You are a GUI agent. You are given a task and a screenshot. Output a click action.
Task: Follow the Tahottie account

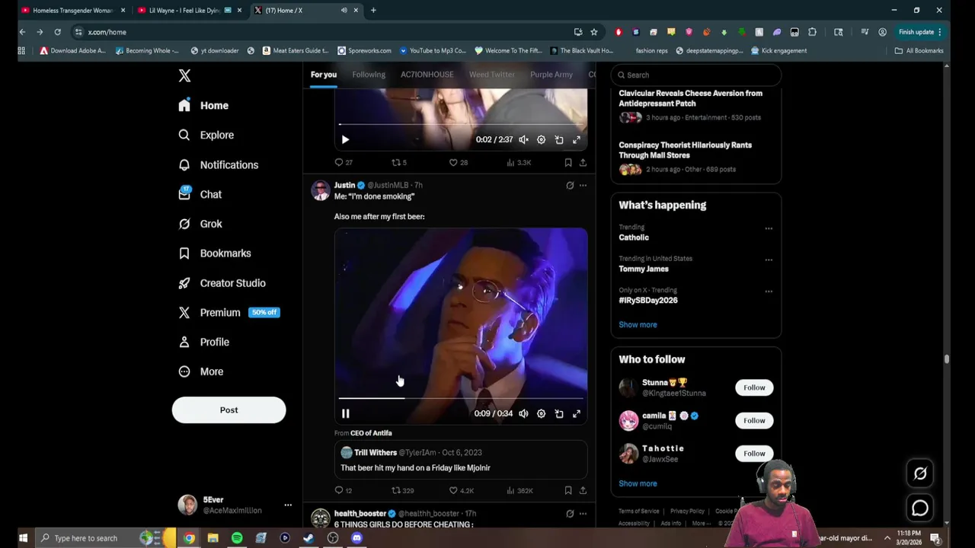pos(754,453)
